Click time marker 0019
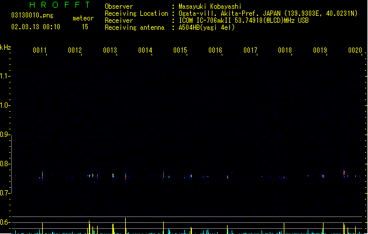 320,50
